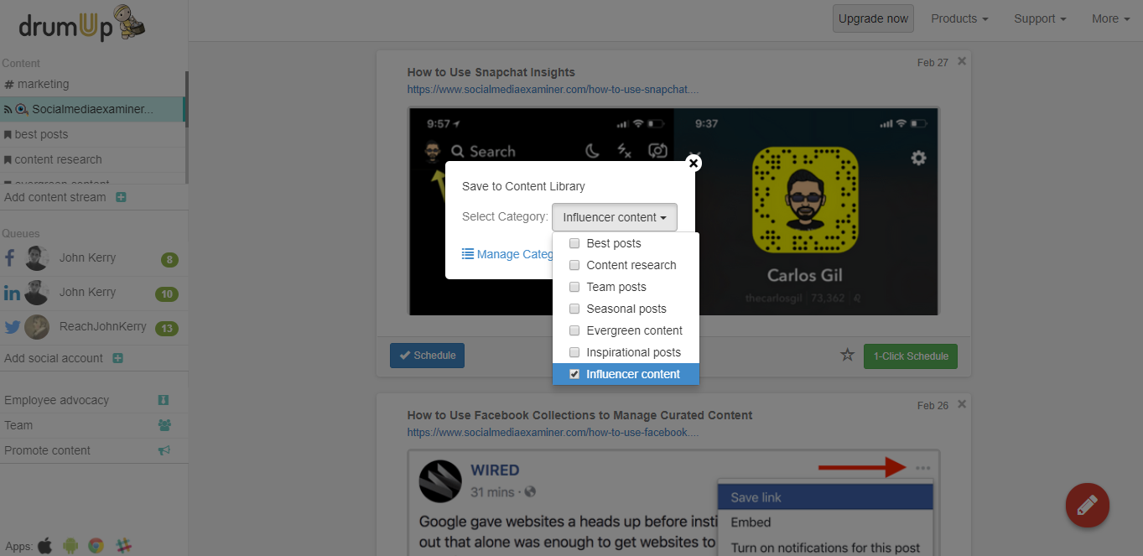Open Promote content section
The height and width of the screenshot is (556, 1143).
[x=92, y=450]
